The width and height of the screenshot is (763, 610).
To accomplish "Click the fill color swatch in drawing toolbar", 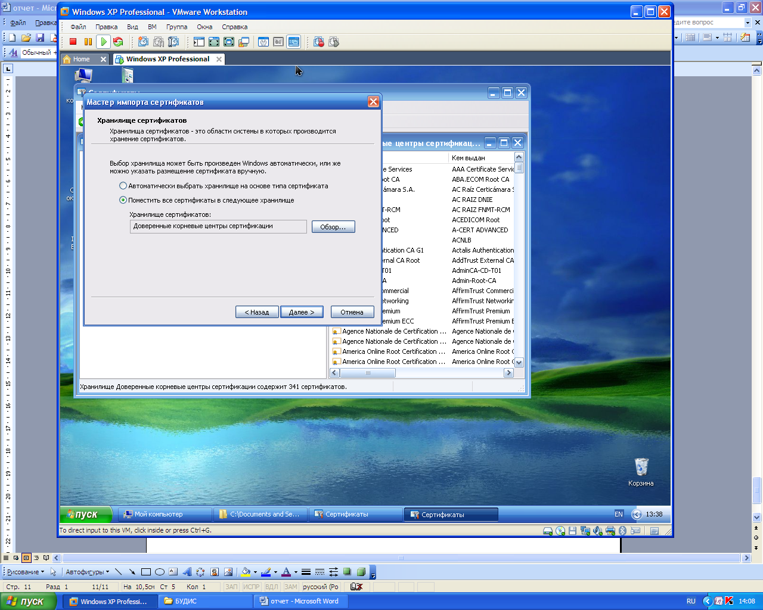I will pos(245,572).
